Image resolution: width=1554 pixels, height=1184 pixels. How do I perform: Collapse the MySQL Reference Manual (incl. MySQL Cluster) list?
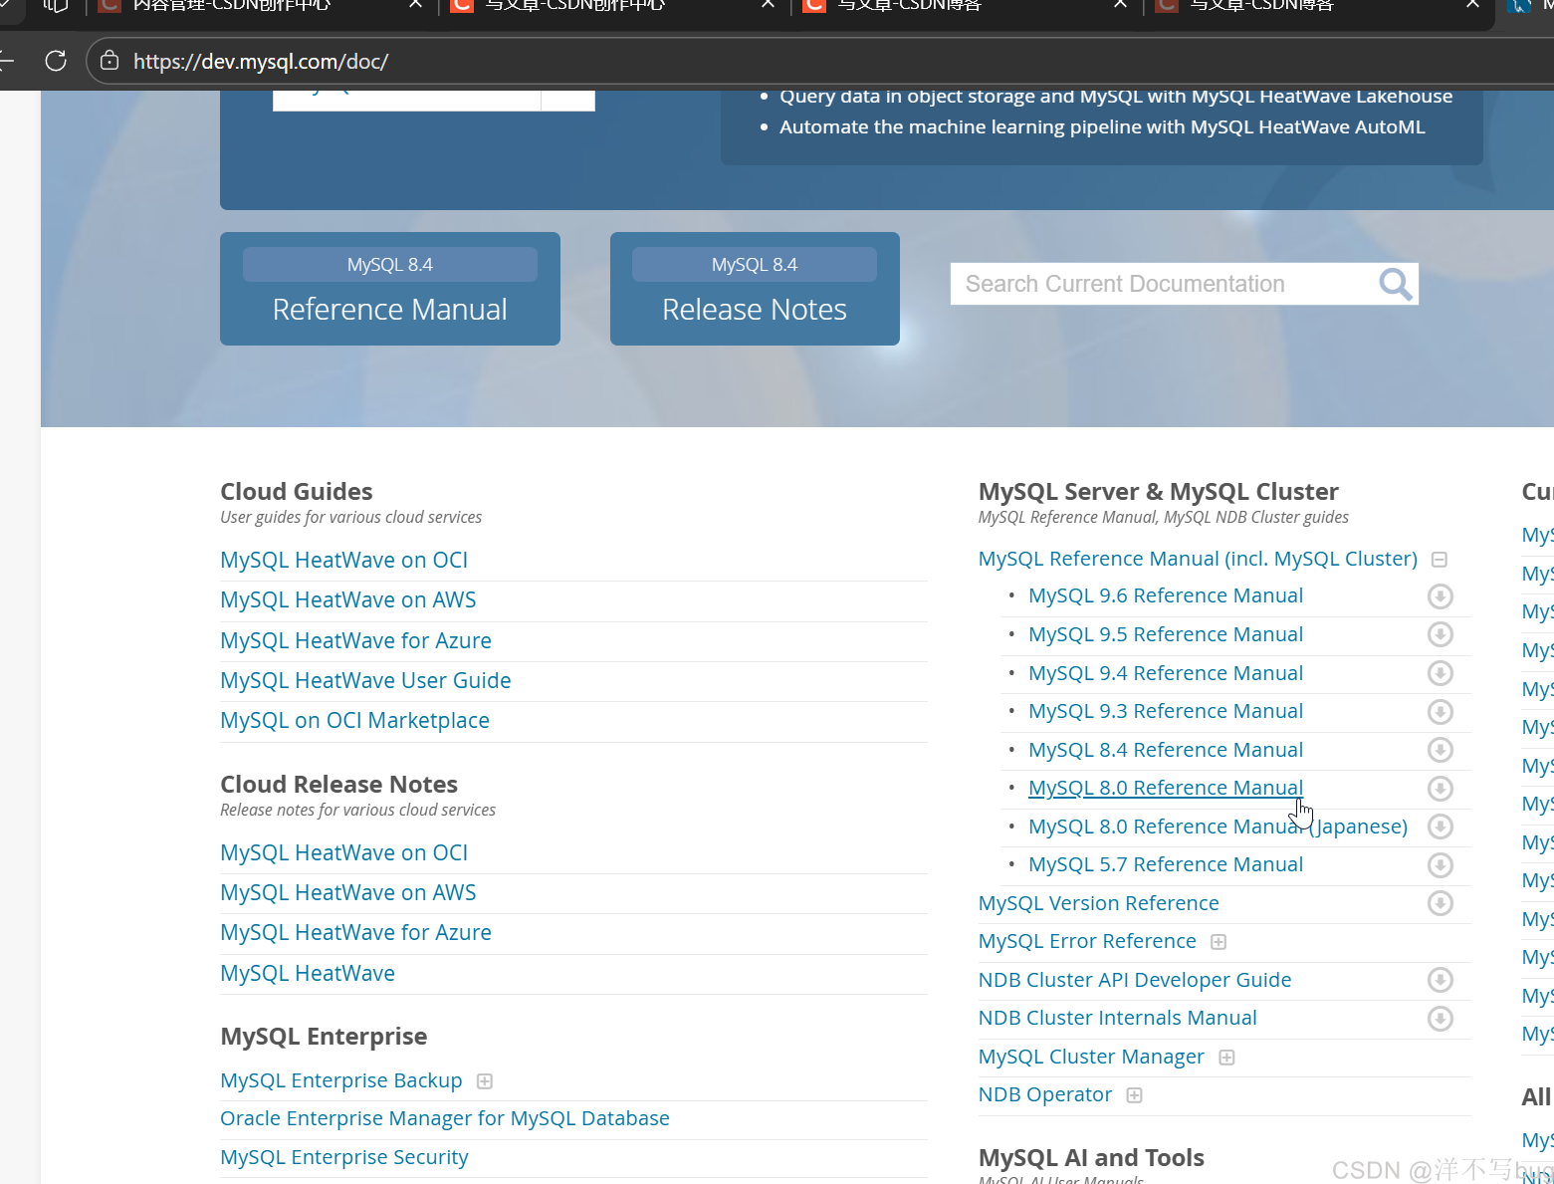click(1439, 560)
